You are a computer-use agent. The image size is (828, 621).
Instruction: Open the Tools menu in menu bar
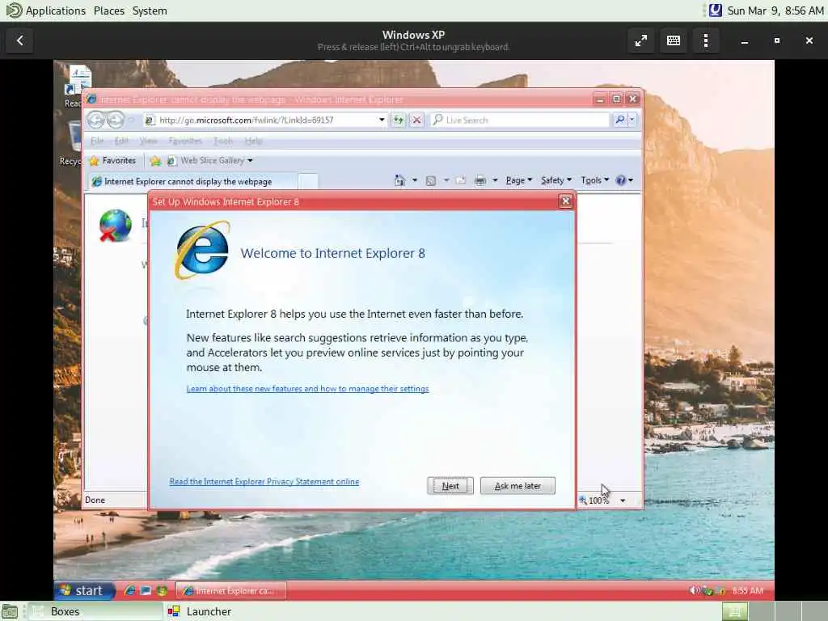[223, 141]
